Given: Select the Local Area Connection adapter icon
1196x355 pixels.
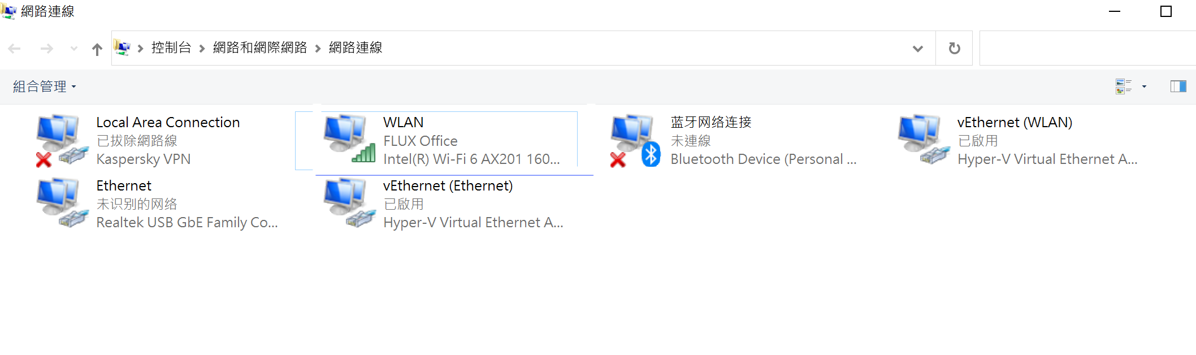Looking at the screenshot, I should click(62, 140).
